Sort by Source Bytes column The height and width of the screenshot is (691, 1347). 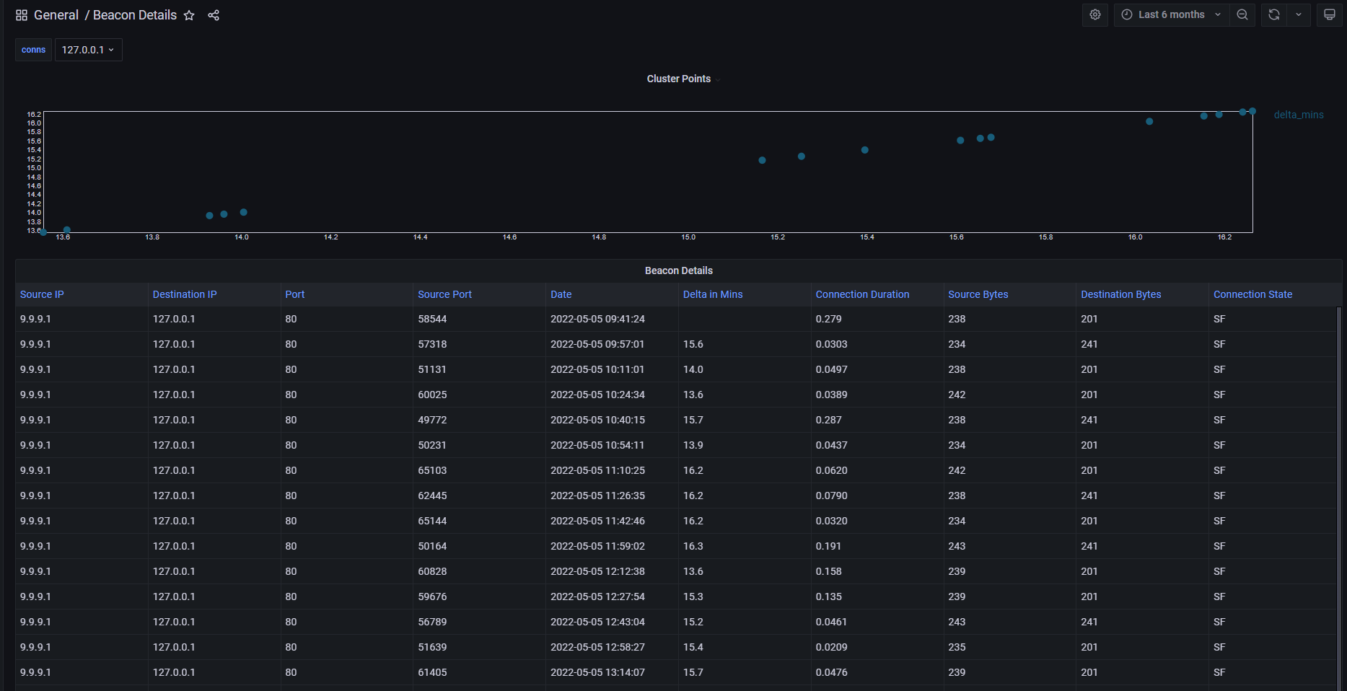pyautogui.click(x=978, y=294)
